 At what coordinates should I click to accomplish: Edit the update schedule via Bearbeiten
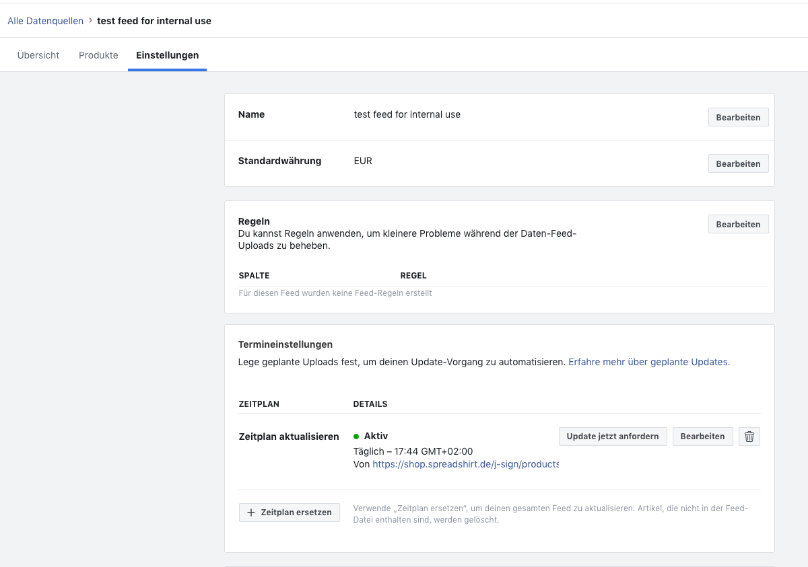(702, 437)
